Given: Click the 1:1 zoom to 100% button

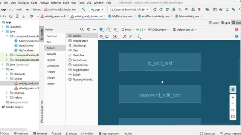Looking at the screenshot, I should pyautogui.click(x=233, y=110).
